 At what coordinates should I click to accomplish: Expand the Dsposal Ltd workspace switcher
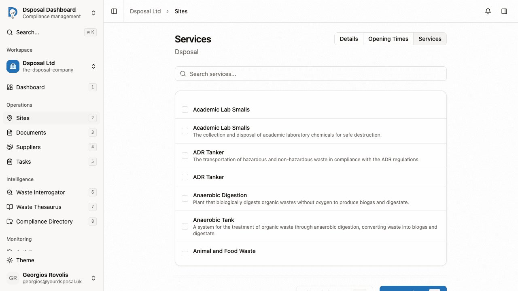93,66
